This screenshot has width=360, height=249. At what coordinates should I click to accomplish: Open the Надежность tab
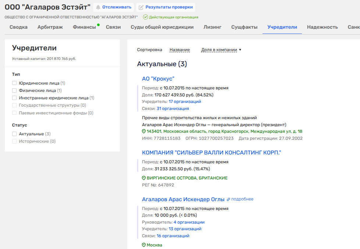coord(322,27)
